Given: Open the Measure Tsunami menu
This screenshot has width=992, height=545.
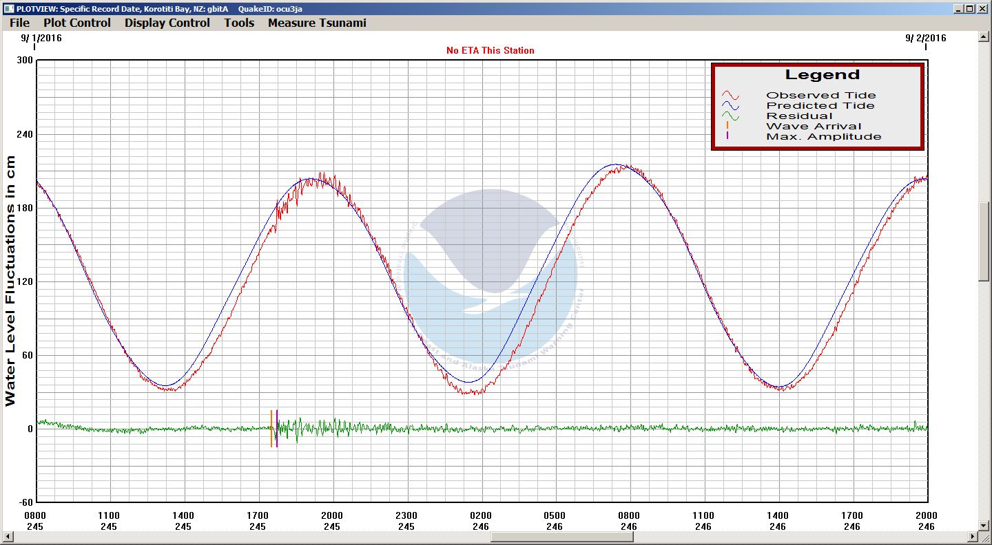Looking at the screenshot, I should click(x=317, y=23).
